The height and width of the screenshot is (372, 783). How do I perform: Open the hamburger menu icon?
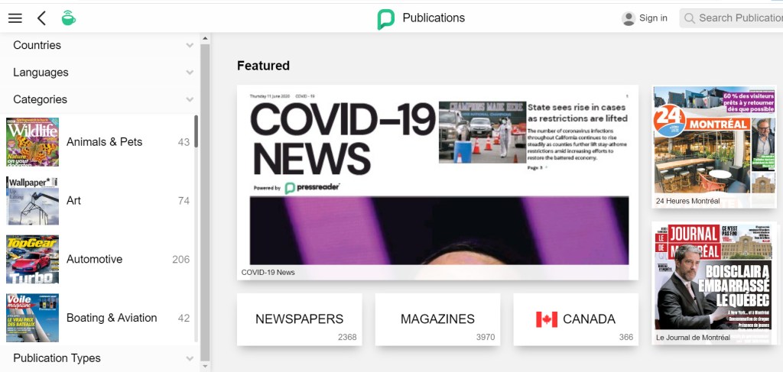pyautogui.click(x=15, y=18)
